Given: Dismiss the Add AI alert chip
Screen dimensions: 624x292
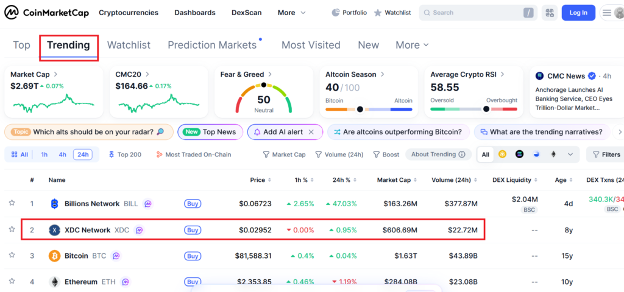Looking at the screenshot, I should coord(311,132).
